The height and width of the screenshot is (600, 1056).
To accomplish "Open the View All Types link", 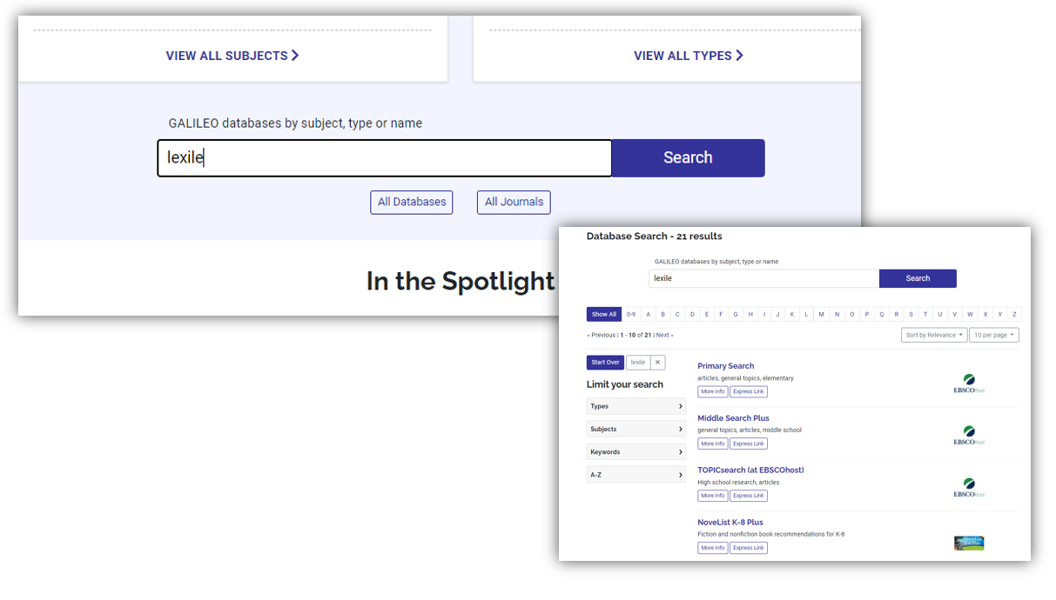I will [689, 56].
